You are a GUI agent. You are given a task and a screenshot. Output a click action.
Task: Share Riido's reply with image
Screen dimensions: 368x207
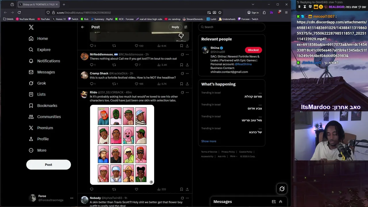pyautogui.click(x=187, y=189)
